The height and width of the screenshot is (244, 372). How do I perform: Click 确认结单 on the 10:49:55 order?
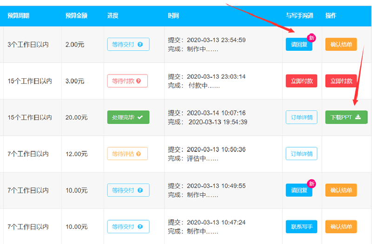click(341, 190)
